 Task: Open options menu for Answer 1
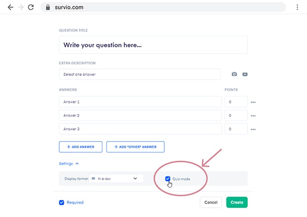(253, 102)
